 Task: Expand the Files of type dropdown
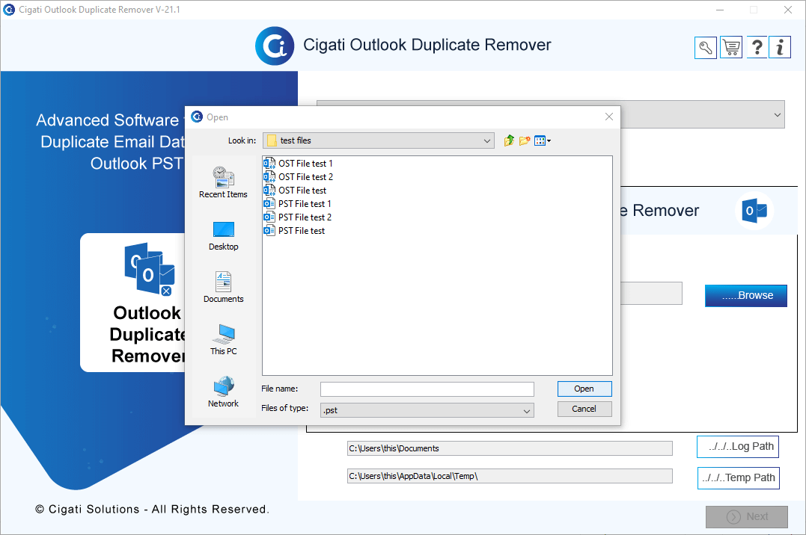pos(526,411)
